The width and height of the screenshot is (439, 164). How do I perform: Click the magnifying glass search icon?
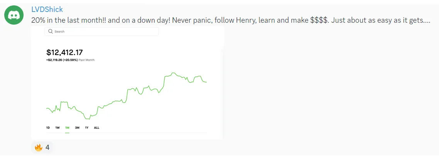click(51, 31)
